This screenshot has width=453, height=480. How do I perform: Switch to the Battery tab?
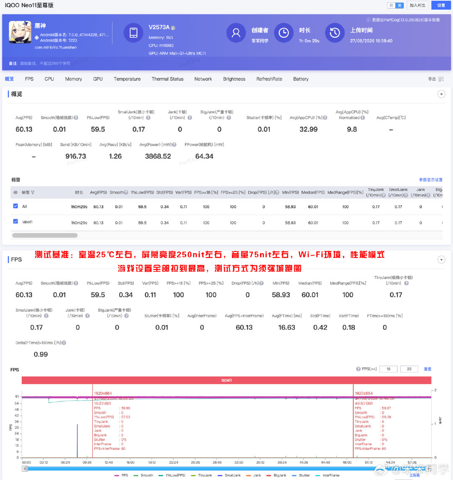coord(301,79)
